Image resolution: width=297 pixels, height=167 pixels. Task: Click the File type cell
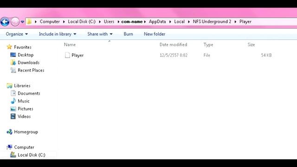pos(207,55)
